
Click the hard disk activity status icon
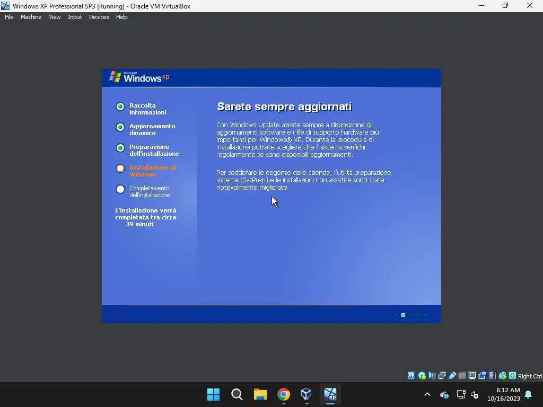click(x=411, y=376)
